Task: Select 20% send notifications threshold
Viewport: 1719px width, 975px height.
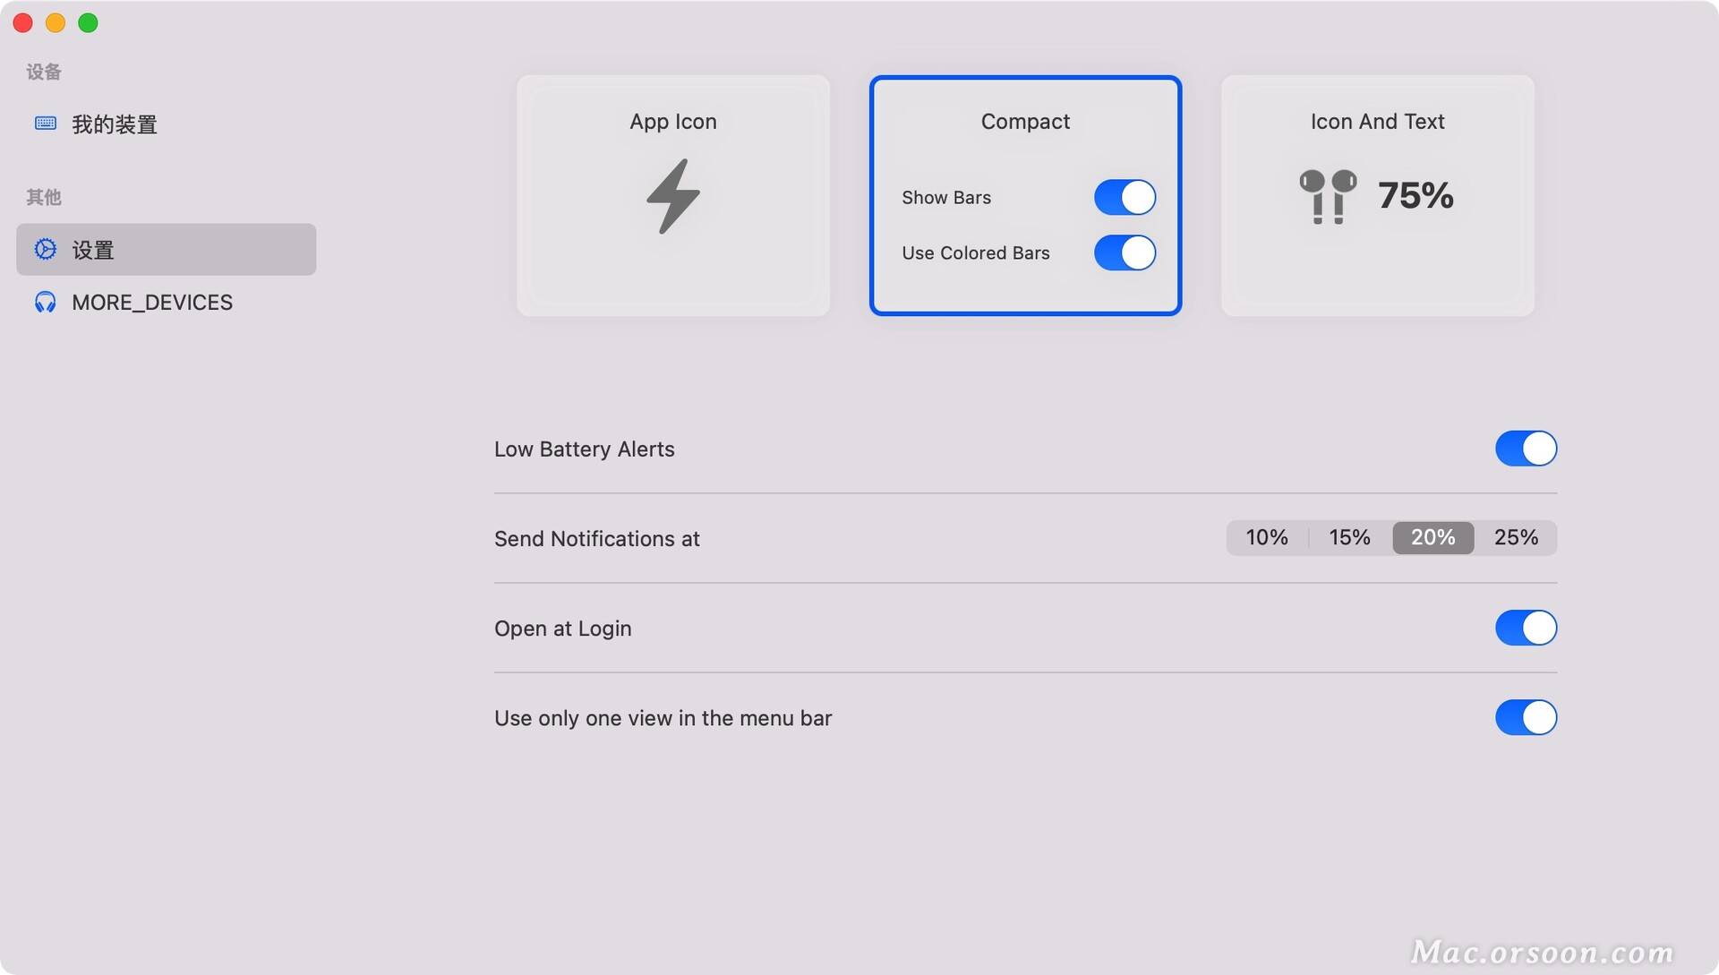Action: [1433, 537]
